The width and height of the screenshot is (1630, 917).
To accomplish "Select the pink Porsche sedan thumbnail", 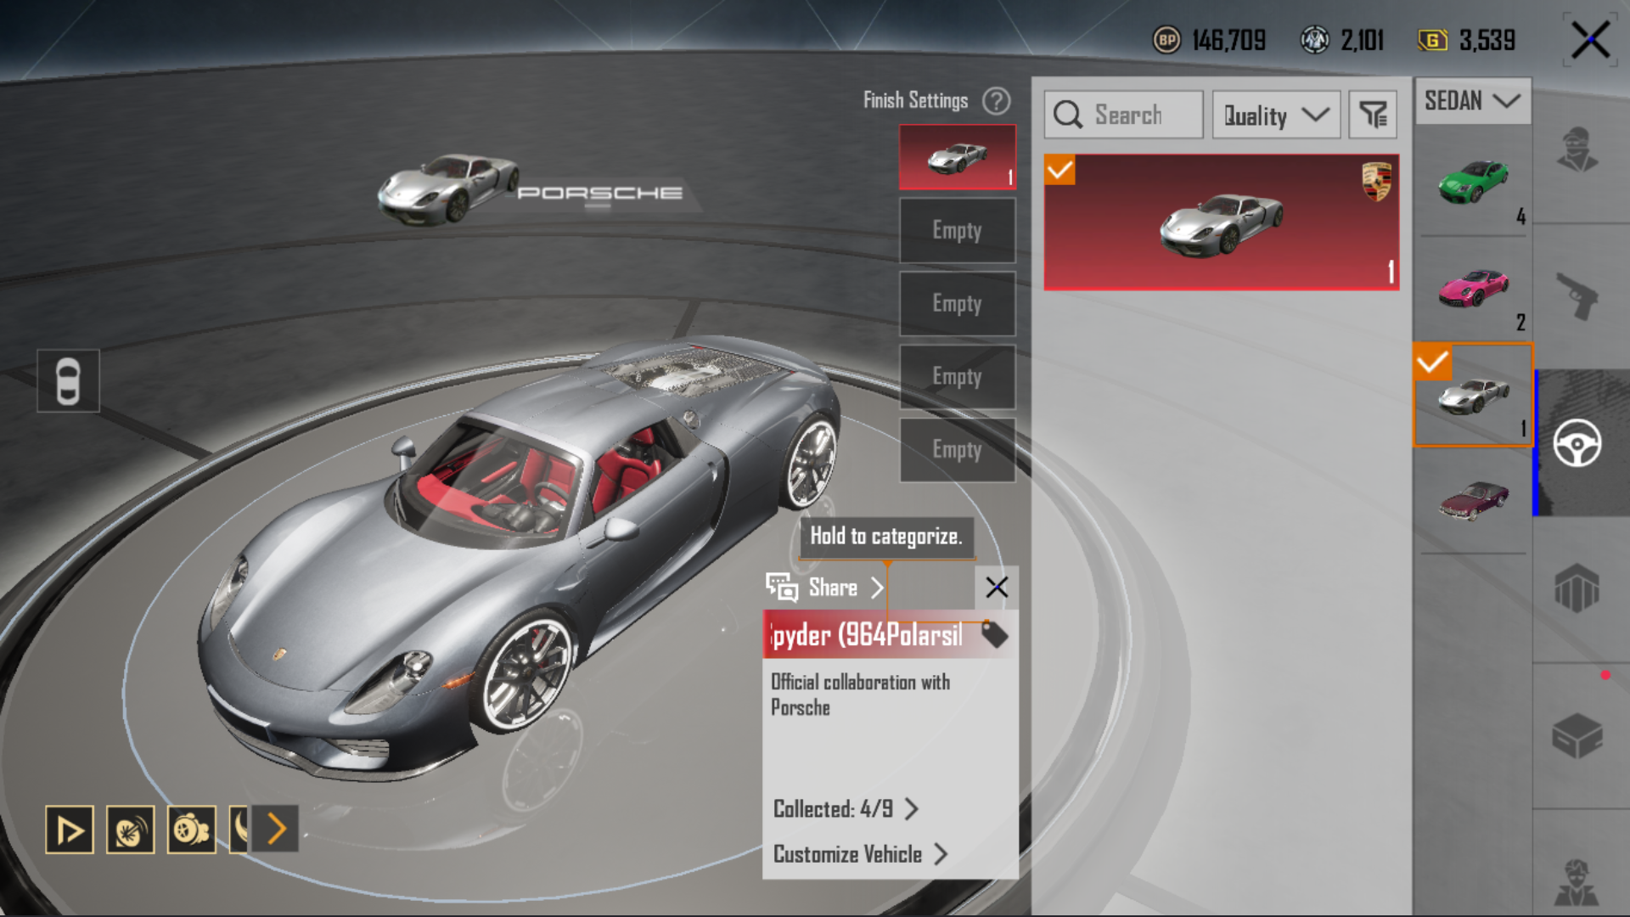I will tap(1473, 289).
